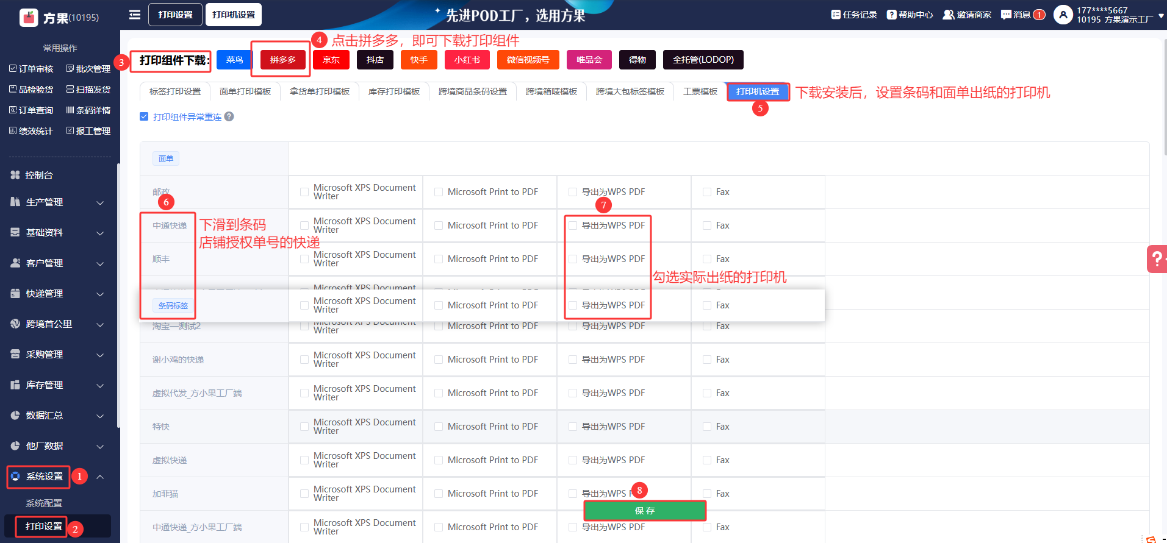This screenshot has width=1167, height=543.
Task: Check Microsoft XPS Document Writer for 邮政
Action: [x=304, y=192]
